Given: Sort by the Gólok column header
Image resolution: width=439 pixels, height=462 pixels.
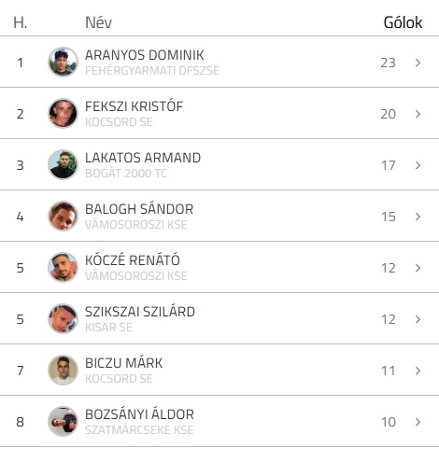Looking at the screenshot, I should point(403,22).
